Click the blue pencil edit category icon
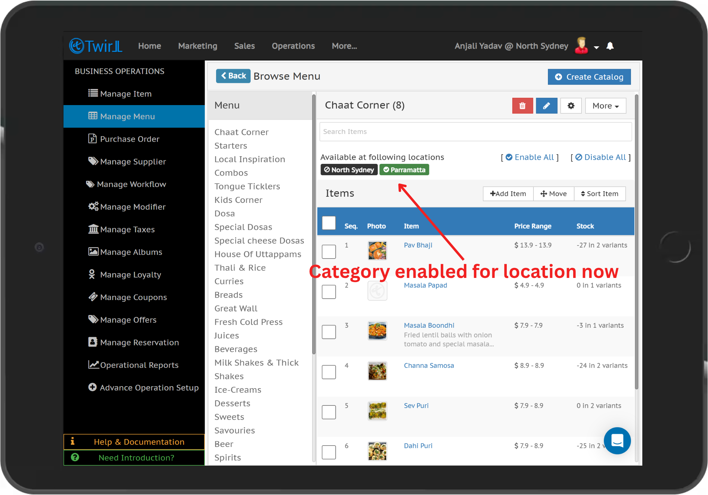The height and width of the screenshot is (495, 708). (546, 106)
